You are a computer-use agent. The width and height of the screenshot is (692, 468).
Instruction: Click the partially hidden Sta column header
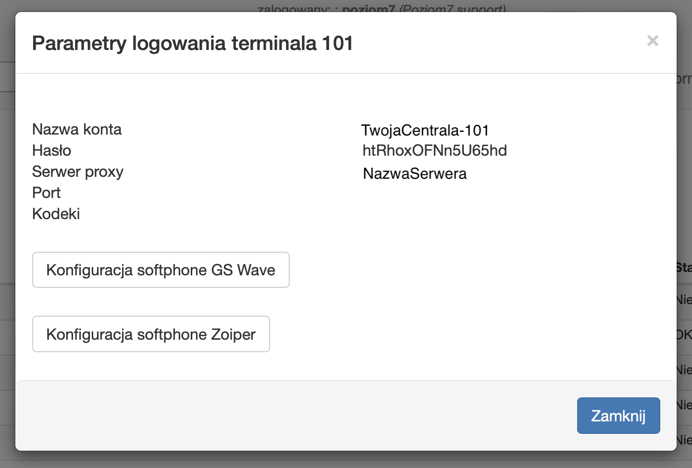tap(684, 267)
